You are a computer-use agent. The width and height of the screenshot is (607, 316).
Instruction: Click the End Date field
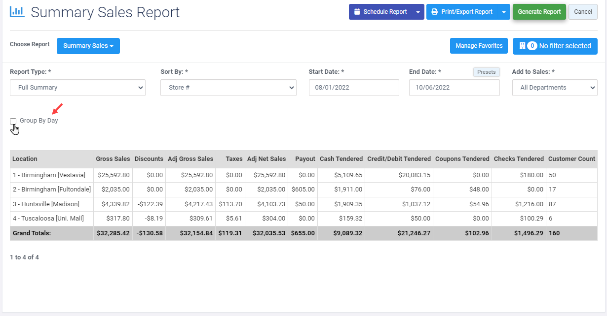(x=455, y=88)
